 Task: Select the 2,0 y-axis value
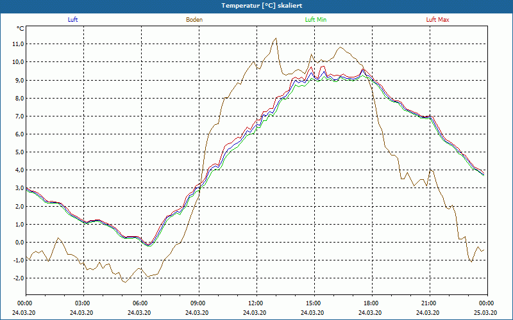pos(19,206)
